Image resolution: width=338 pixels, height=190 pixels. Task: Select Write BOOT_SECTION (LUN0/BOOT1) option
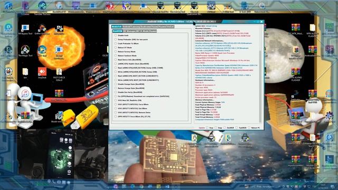137,80
